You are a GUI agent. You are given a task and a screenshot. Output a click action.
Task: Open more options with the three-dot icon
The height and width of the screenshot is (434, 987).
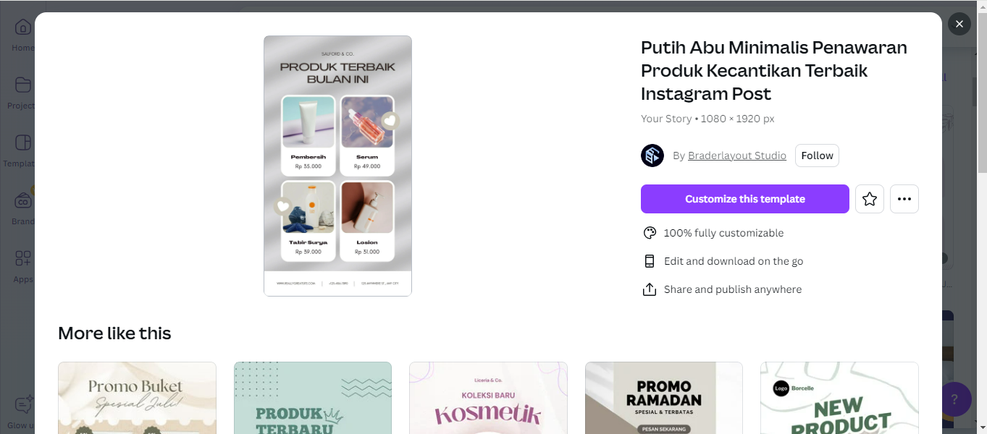click(904, 199)
